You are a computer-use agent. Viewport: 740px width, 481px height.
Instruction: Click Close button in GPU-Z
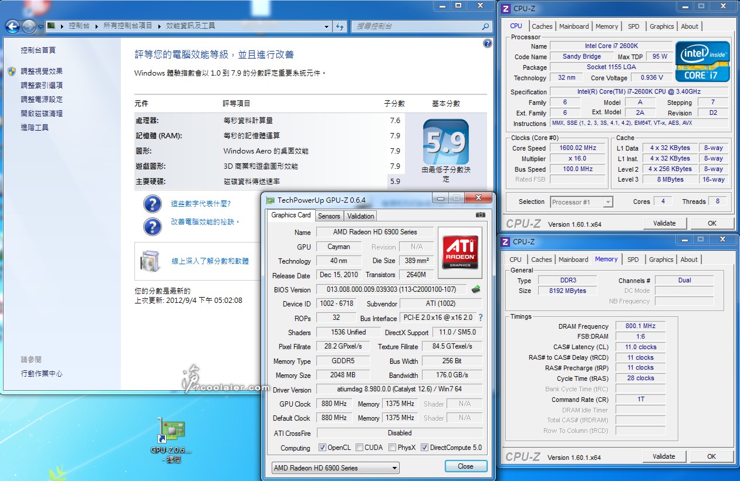click(x=466, y=466)
